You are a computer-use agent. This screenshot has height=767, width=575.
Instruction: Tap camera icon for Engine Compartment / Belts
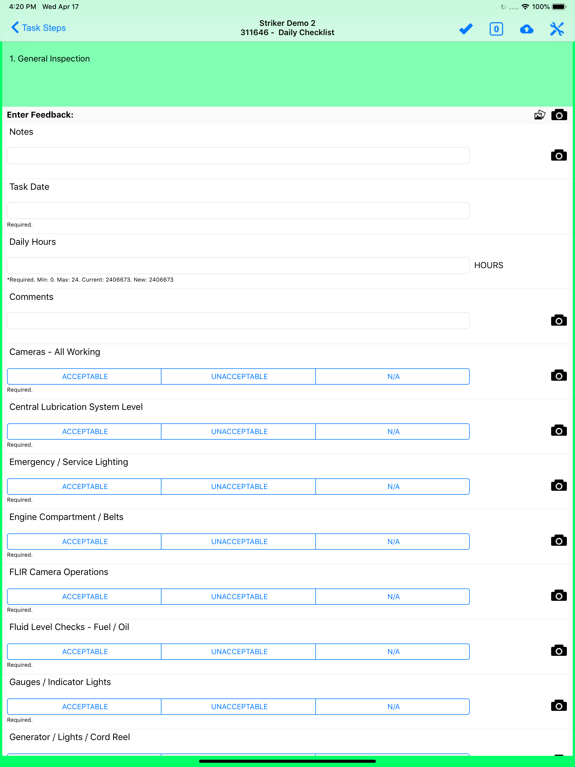[559, 540]
